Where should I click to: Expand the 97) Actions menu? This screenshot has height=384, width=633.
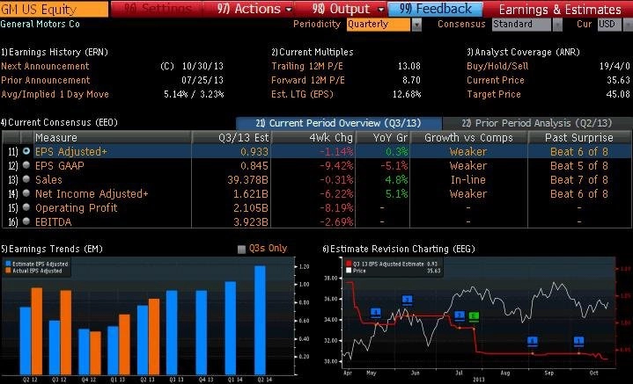click(x=254, y=9)
